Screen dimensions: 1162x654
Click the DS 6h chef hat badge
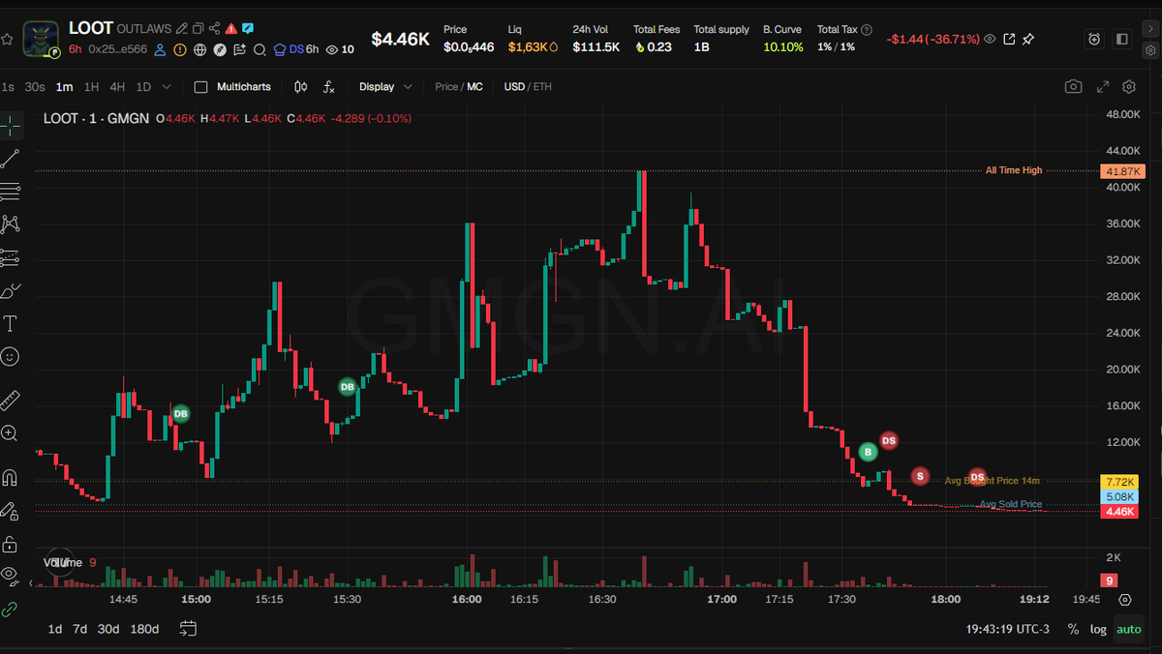pyautogui.click(x=296, y=49)
